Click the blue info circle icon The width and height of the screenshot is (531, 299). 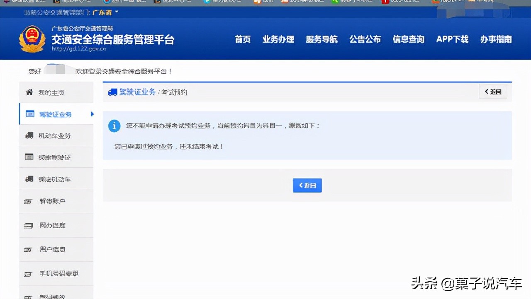(114, 126)
